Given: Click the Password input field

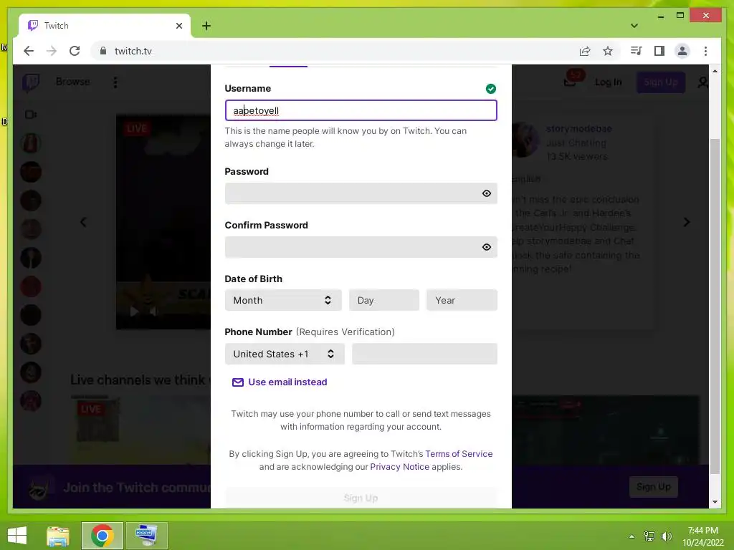Looking at the screenshot, I should 361,193.
